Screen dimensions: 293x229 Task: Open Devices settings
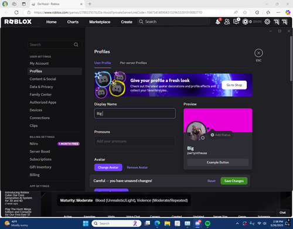coord(54,110)
